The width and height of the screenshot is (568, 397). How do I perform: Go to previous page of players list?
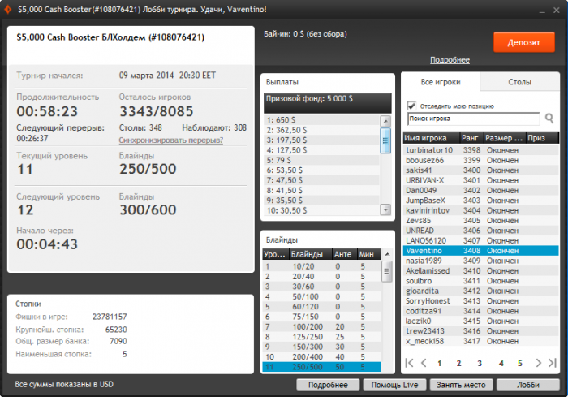(424, 363)
